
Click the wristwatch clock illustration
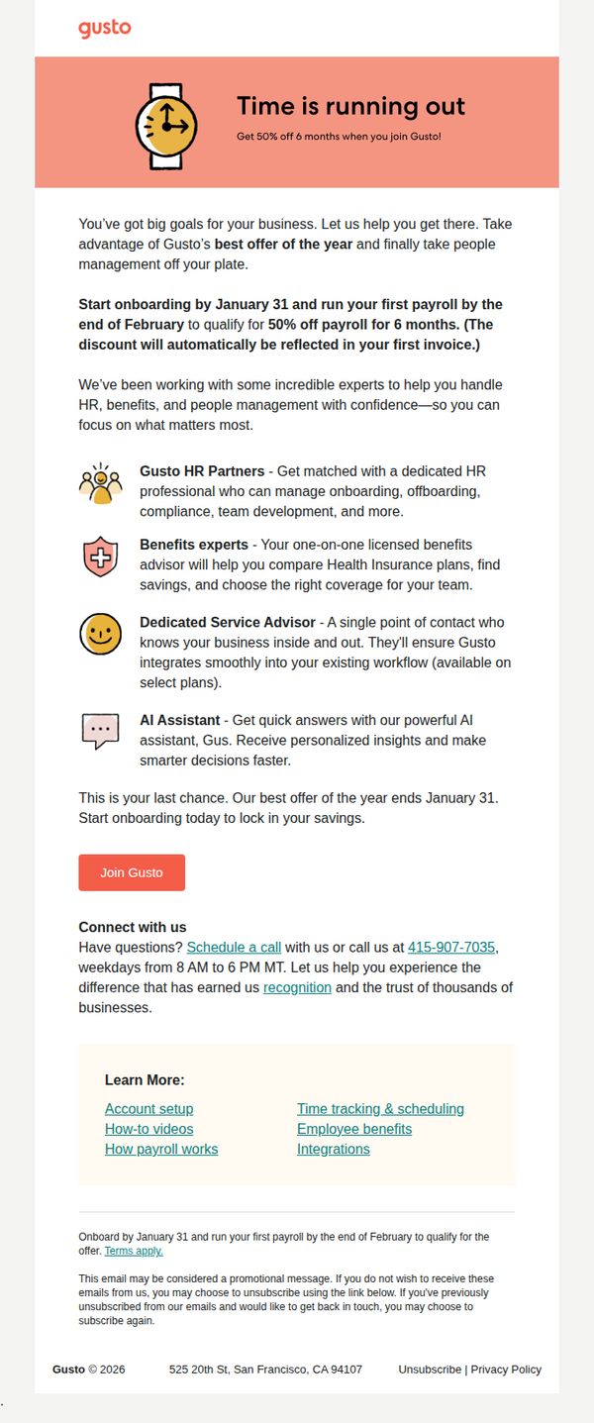[x=166, y=127]
